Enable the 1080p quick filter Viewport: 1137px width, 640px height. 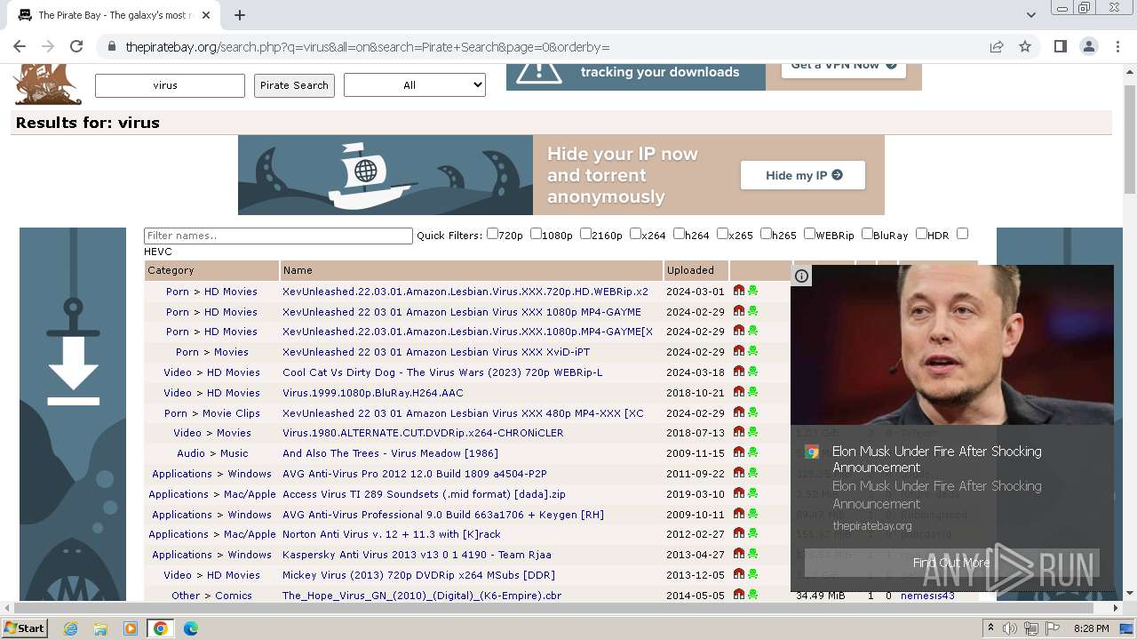click(536, 234)
